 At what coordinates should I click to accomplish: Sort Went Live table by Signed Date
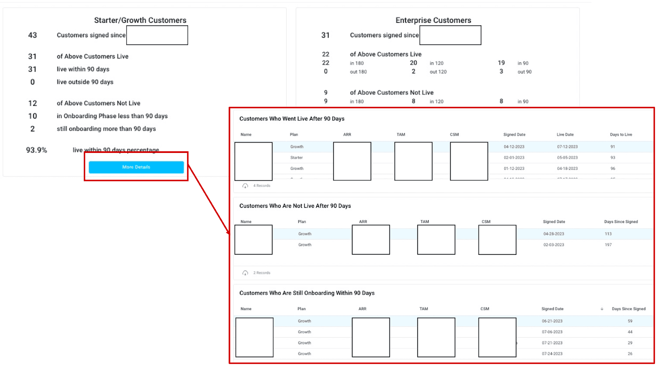click(x=514, y=135)
